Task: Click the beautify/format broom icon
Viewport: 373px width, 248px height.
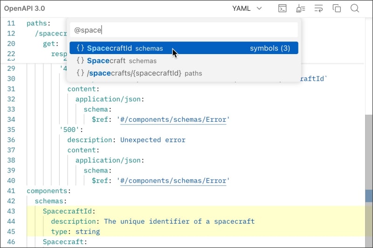Action: coord(300,8)
